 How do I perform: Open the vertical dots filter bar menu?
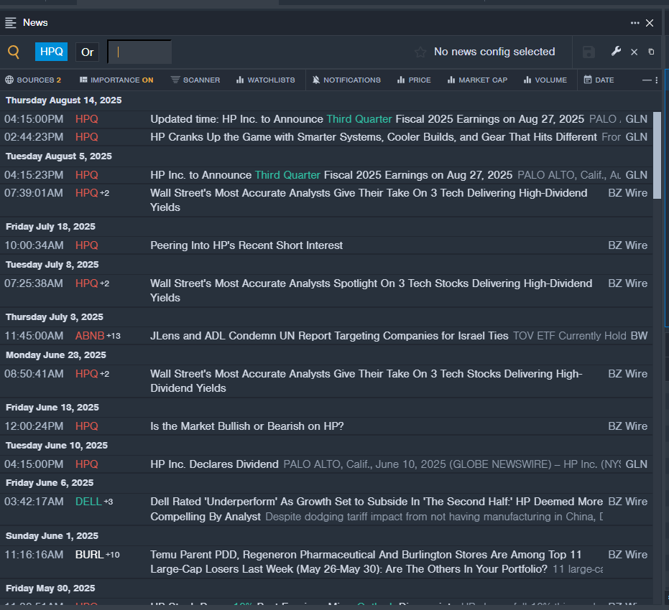coord(657,80)
